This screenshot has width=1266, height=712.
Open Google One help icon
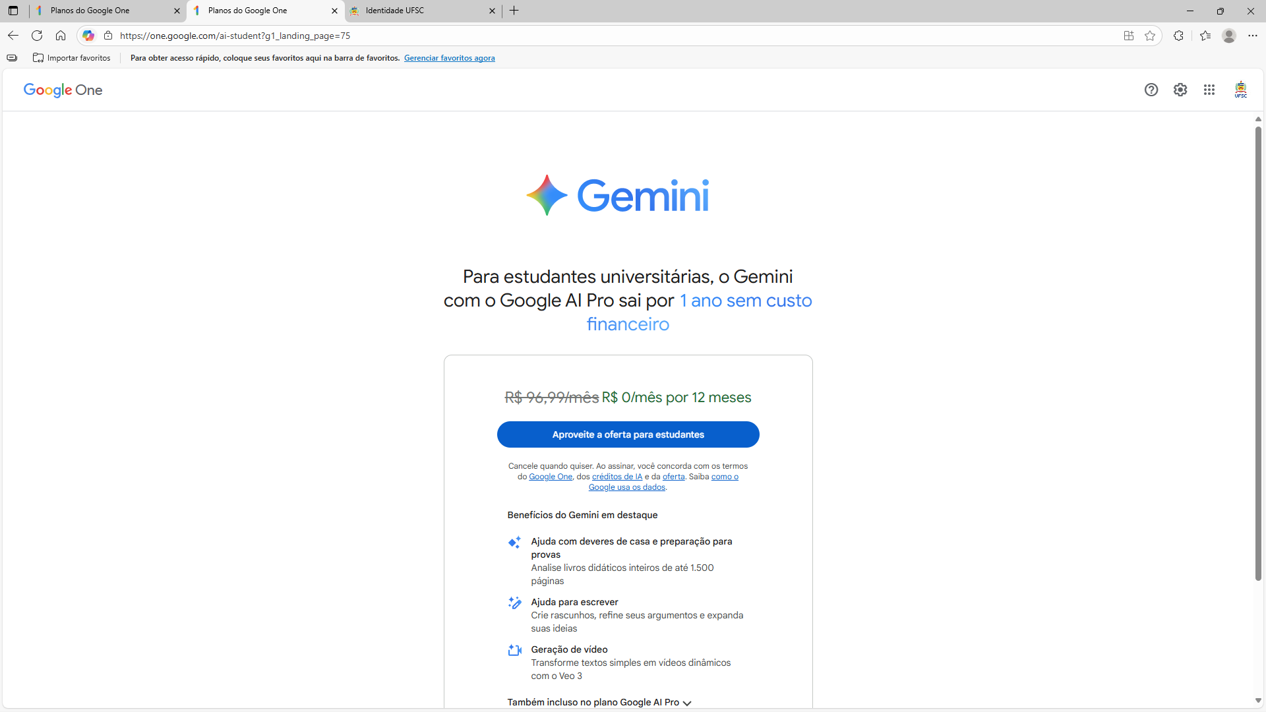1151,90
